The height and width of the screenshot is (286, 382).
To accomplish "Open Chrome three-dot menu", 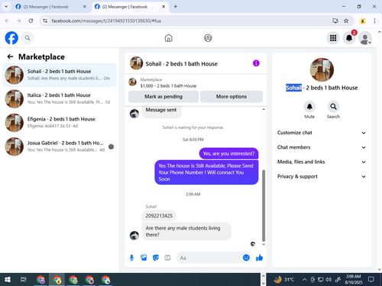I will click(374, 21).
